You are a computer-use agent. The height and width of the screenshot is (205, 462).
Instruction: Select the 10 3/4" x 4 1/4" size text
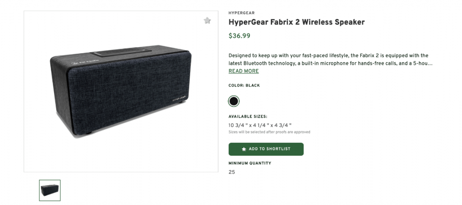[260, 125]
